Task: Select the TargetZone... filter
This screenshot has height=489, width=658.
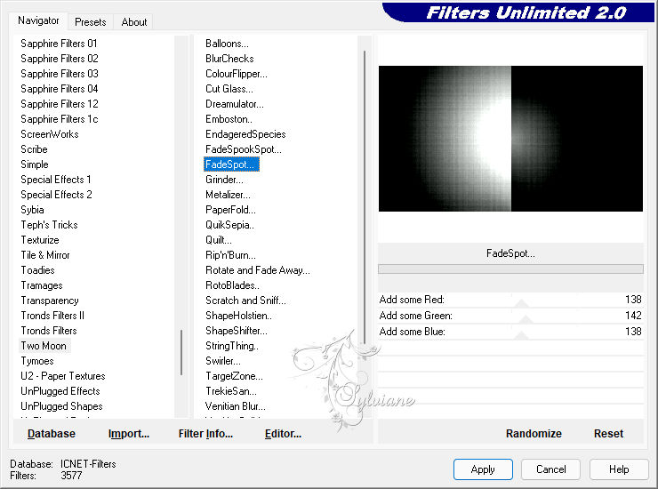Action: point(234,376)
